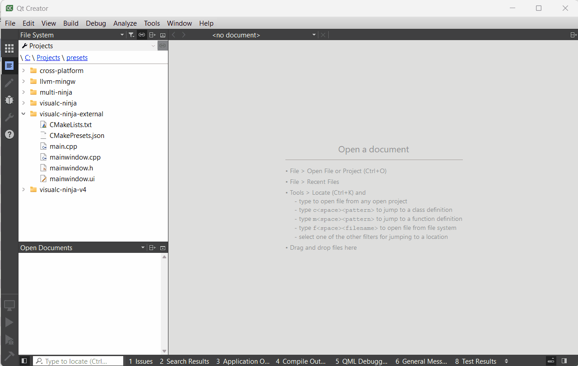Screen dimensions: 578x366
Task: Open Help mode with the question mark icon
Action: click(x=9, y=134)
